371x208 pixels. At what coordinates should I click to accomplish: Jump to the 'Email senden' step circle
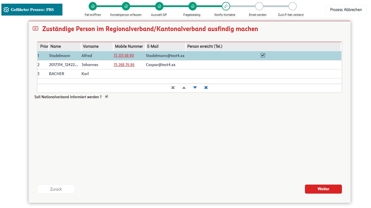(x=259, y=6)
